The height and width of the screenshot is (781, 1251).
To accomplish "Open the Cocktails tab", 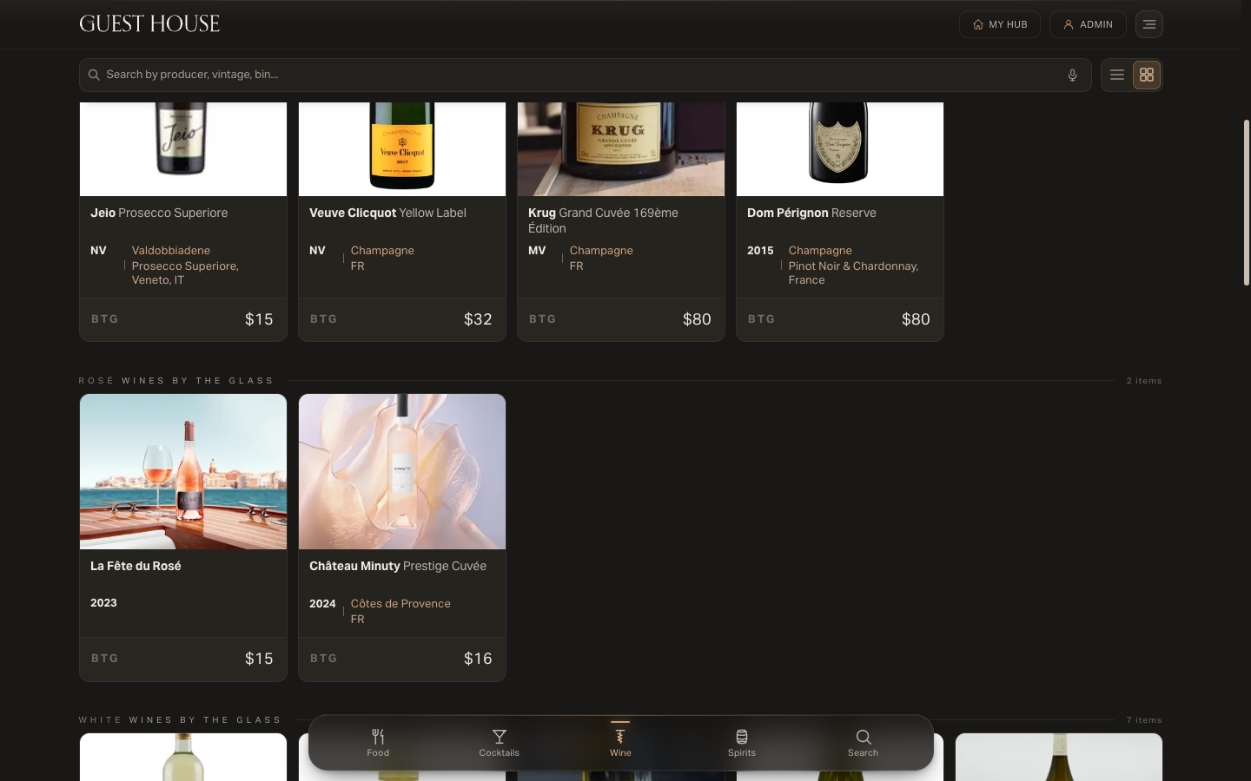I will [x=500, y=743].
